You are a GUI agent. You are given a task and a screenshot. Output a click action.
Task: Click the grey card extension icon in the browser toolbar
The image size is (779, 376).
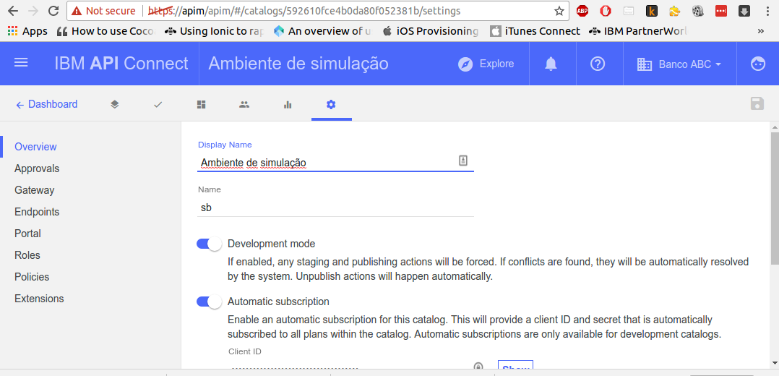(x=629, y=11)
